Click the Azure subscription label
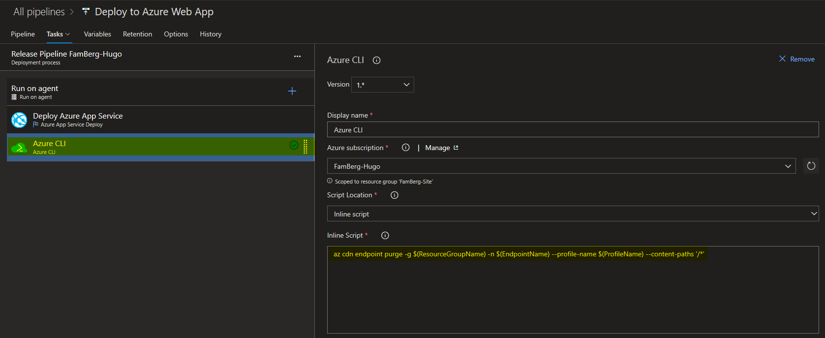825x338 pixels. point(355,148)
